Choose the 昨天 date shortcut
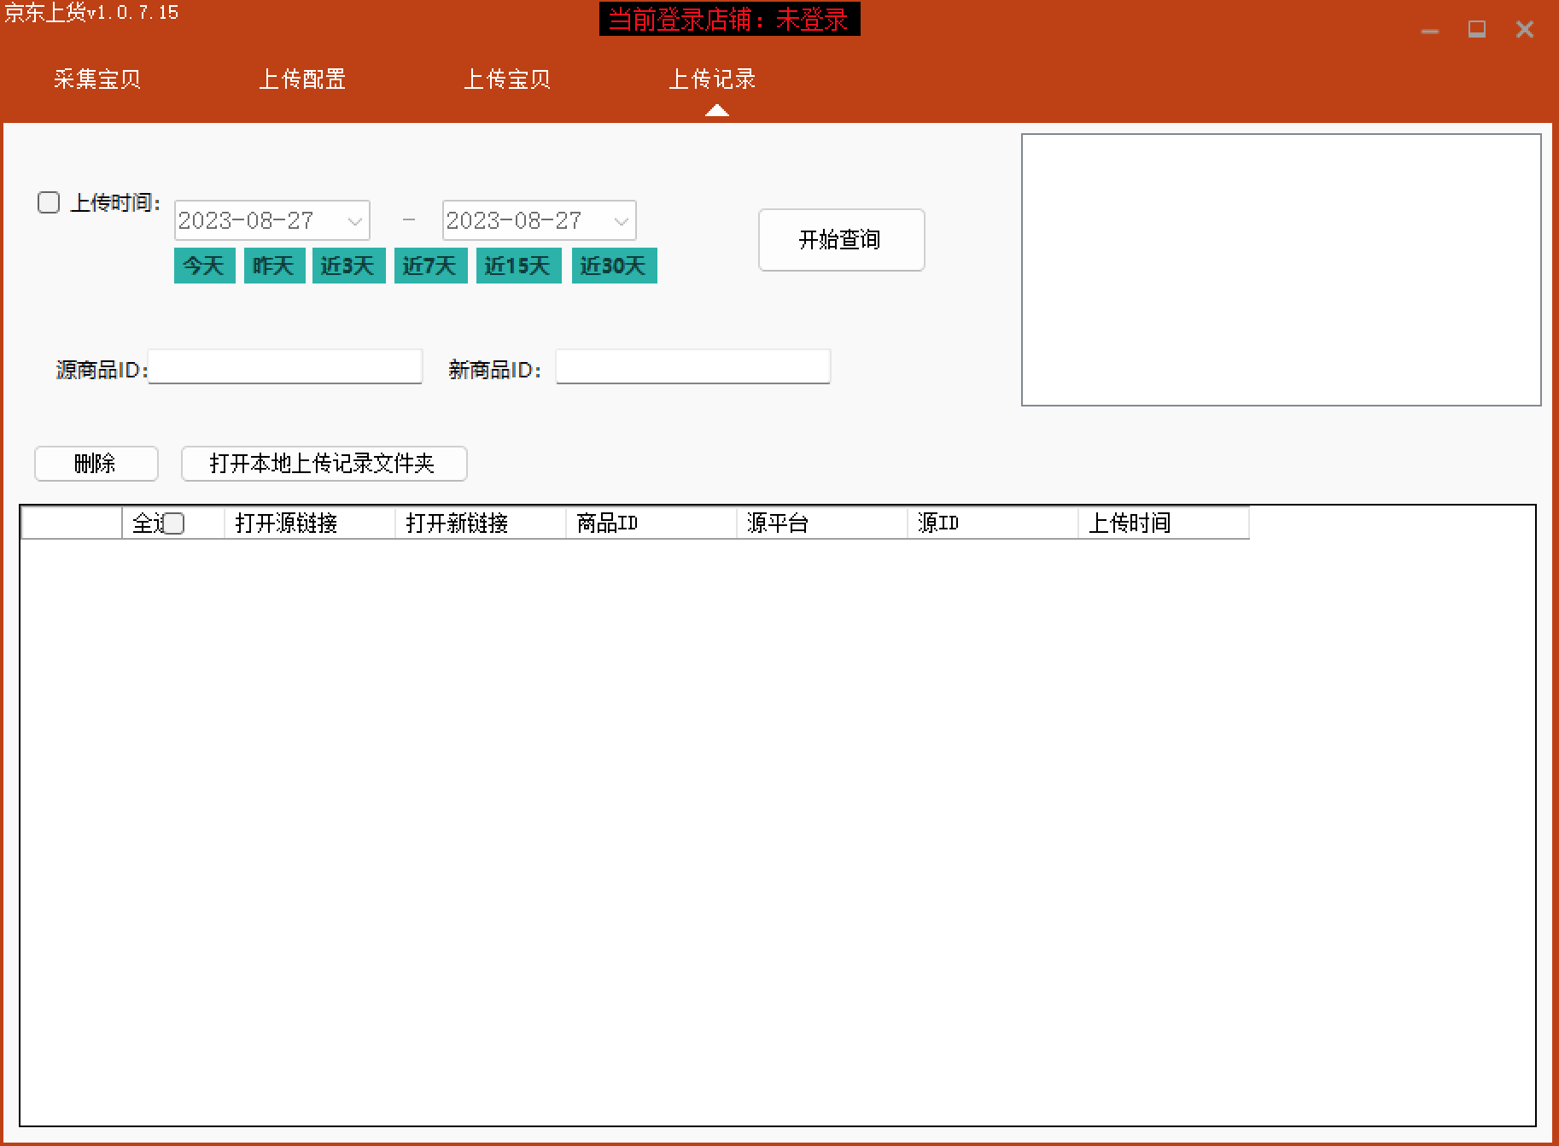This screenshot has width=1559, height=1146. click(x=275, y=266)
